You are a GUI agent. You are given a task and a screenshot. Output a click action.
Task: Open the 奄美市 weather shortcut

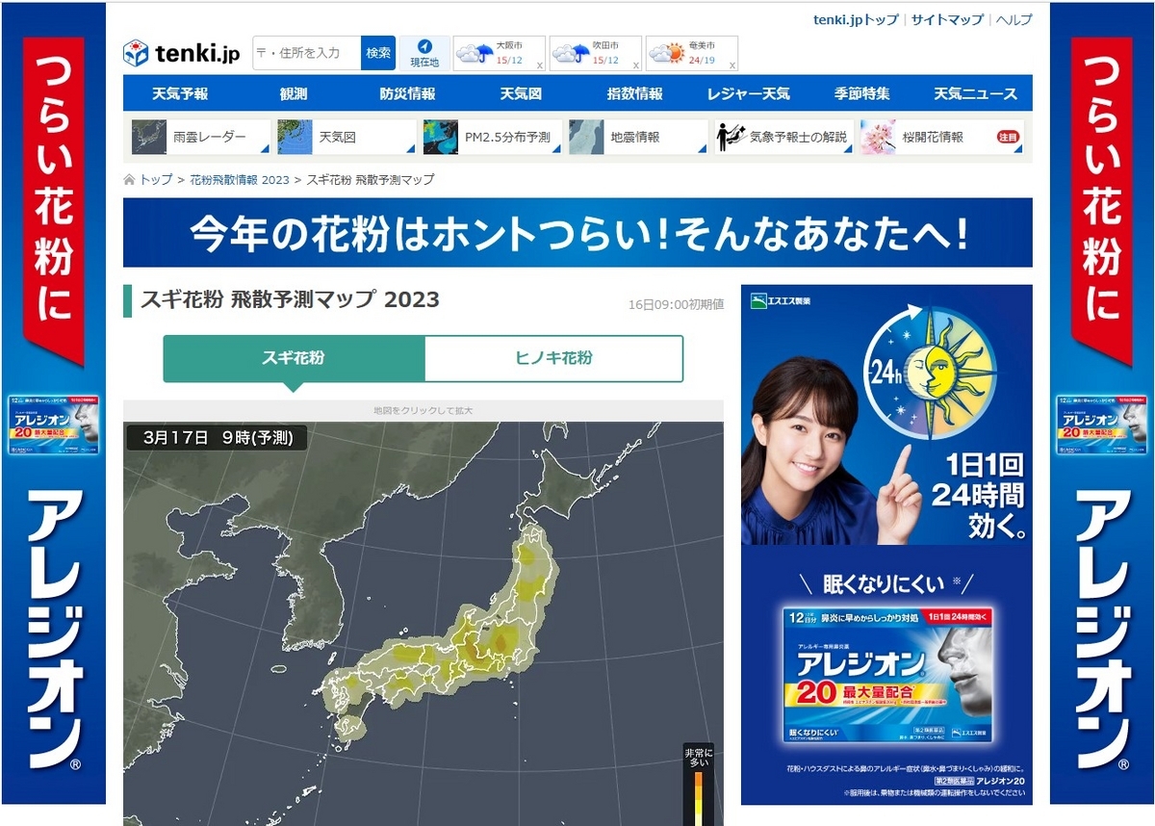click(691, 53)
